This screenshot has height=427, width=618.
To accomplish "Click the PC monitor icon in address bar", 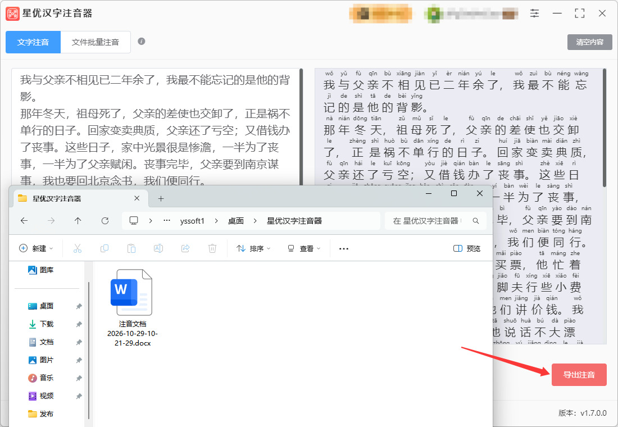I will tap(134, 220).
